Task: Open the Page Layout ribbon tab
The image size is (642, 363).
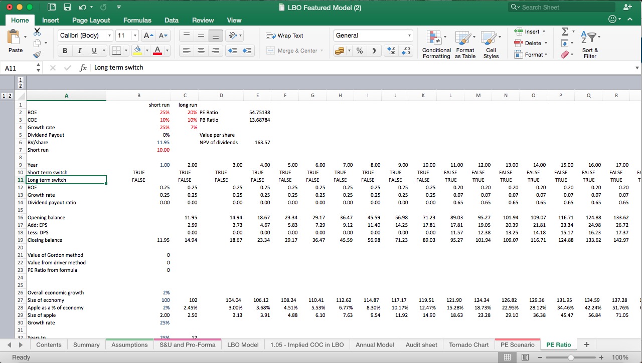Action: coord(91,20)
